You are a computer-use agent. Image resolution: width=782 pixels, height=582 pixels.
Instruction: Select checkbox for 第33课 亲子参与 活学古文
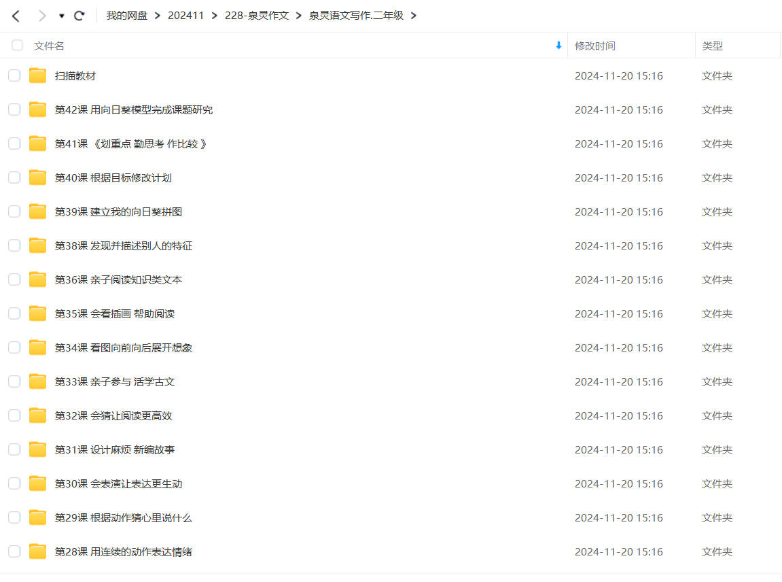tap(14, 381)
